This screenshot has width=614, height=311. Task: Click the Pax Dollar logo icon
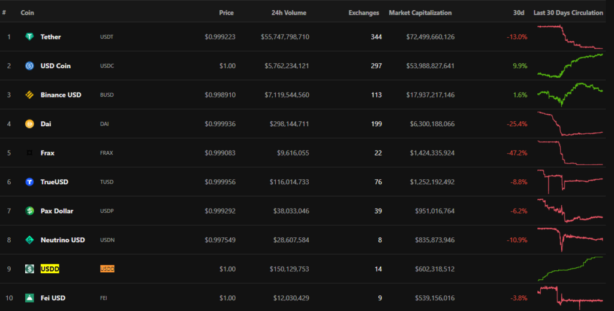[29, 211]
